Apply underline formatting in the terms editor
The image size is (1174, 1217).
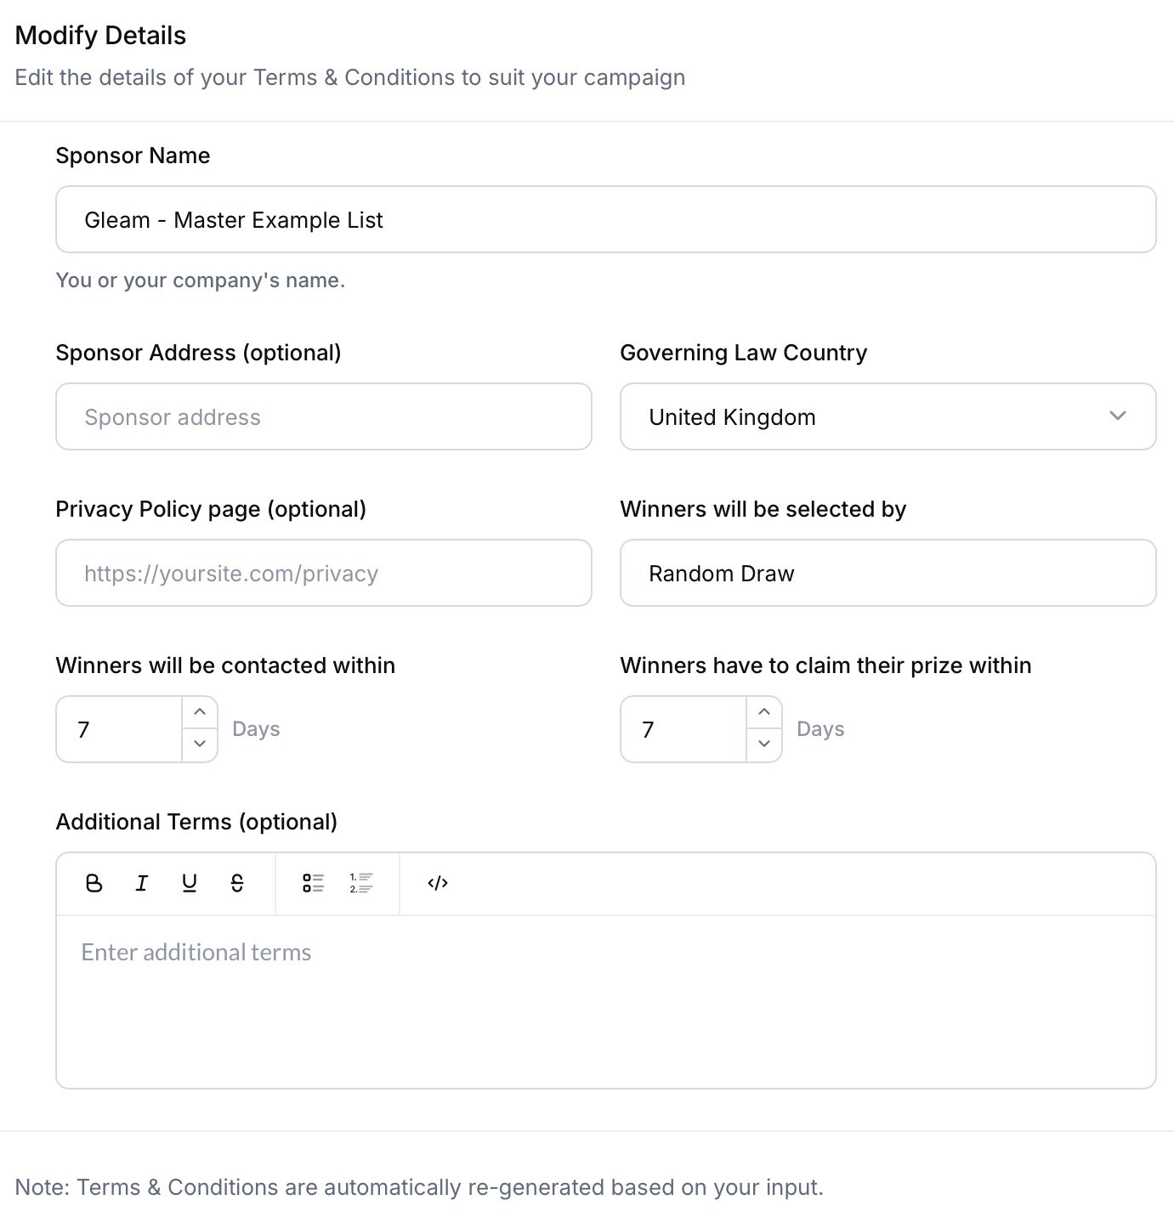189,883
